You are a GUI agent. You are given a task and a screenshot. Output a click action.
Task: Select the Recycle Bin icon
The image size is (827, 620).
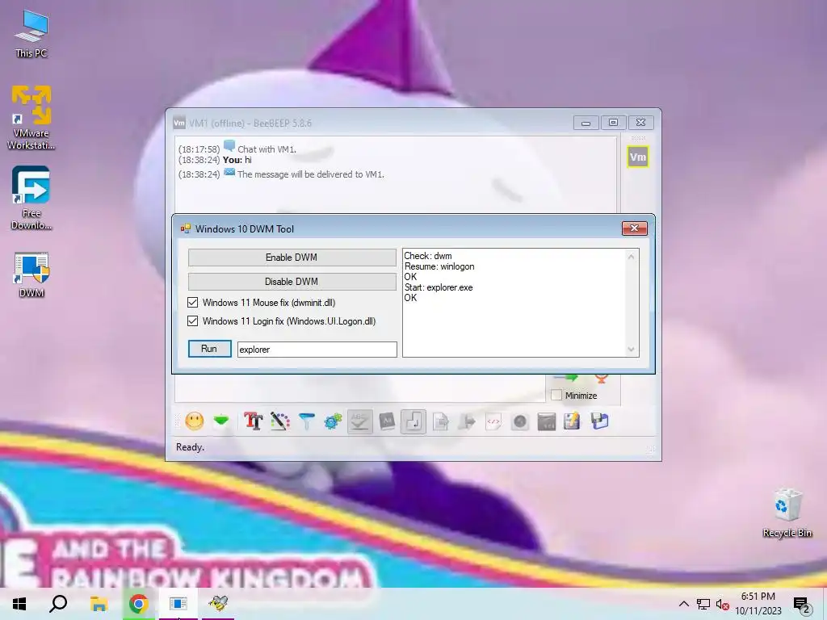[787, 513]
